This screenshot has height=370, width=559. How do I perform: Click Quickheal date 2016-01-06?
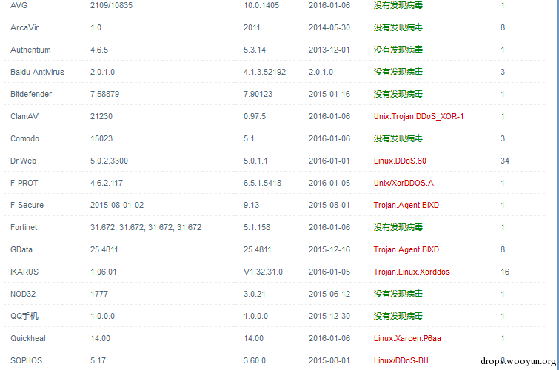tap(329, 338)
